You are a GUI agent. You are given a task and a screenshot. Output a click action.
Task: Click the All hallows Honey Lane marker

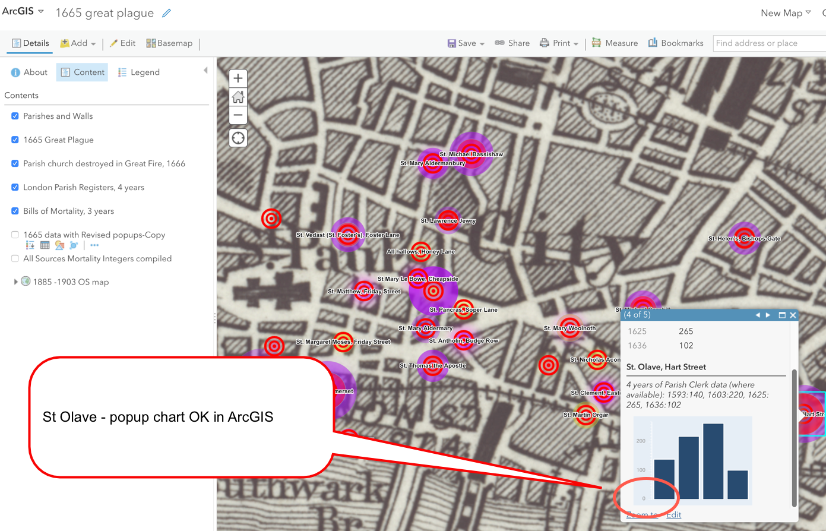point(421,252)
